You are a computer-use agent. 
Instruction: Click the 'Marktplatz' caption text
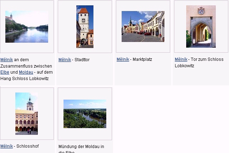(x=142, y=59)
